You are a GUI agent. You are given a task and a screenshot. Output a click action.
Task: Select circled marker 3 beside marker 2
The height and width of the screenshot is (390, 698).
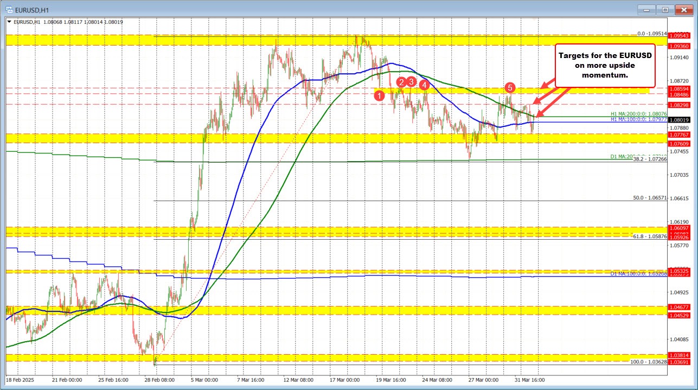tap(411, 81)
